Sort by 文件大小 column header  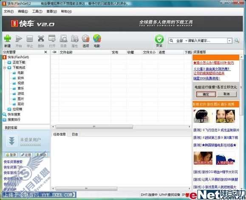tap(150, 52)
